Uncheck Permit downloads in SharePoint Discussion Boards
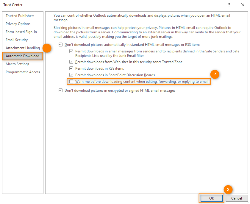Viewport: 250px width, 204px height. coord(71,75)
